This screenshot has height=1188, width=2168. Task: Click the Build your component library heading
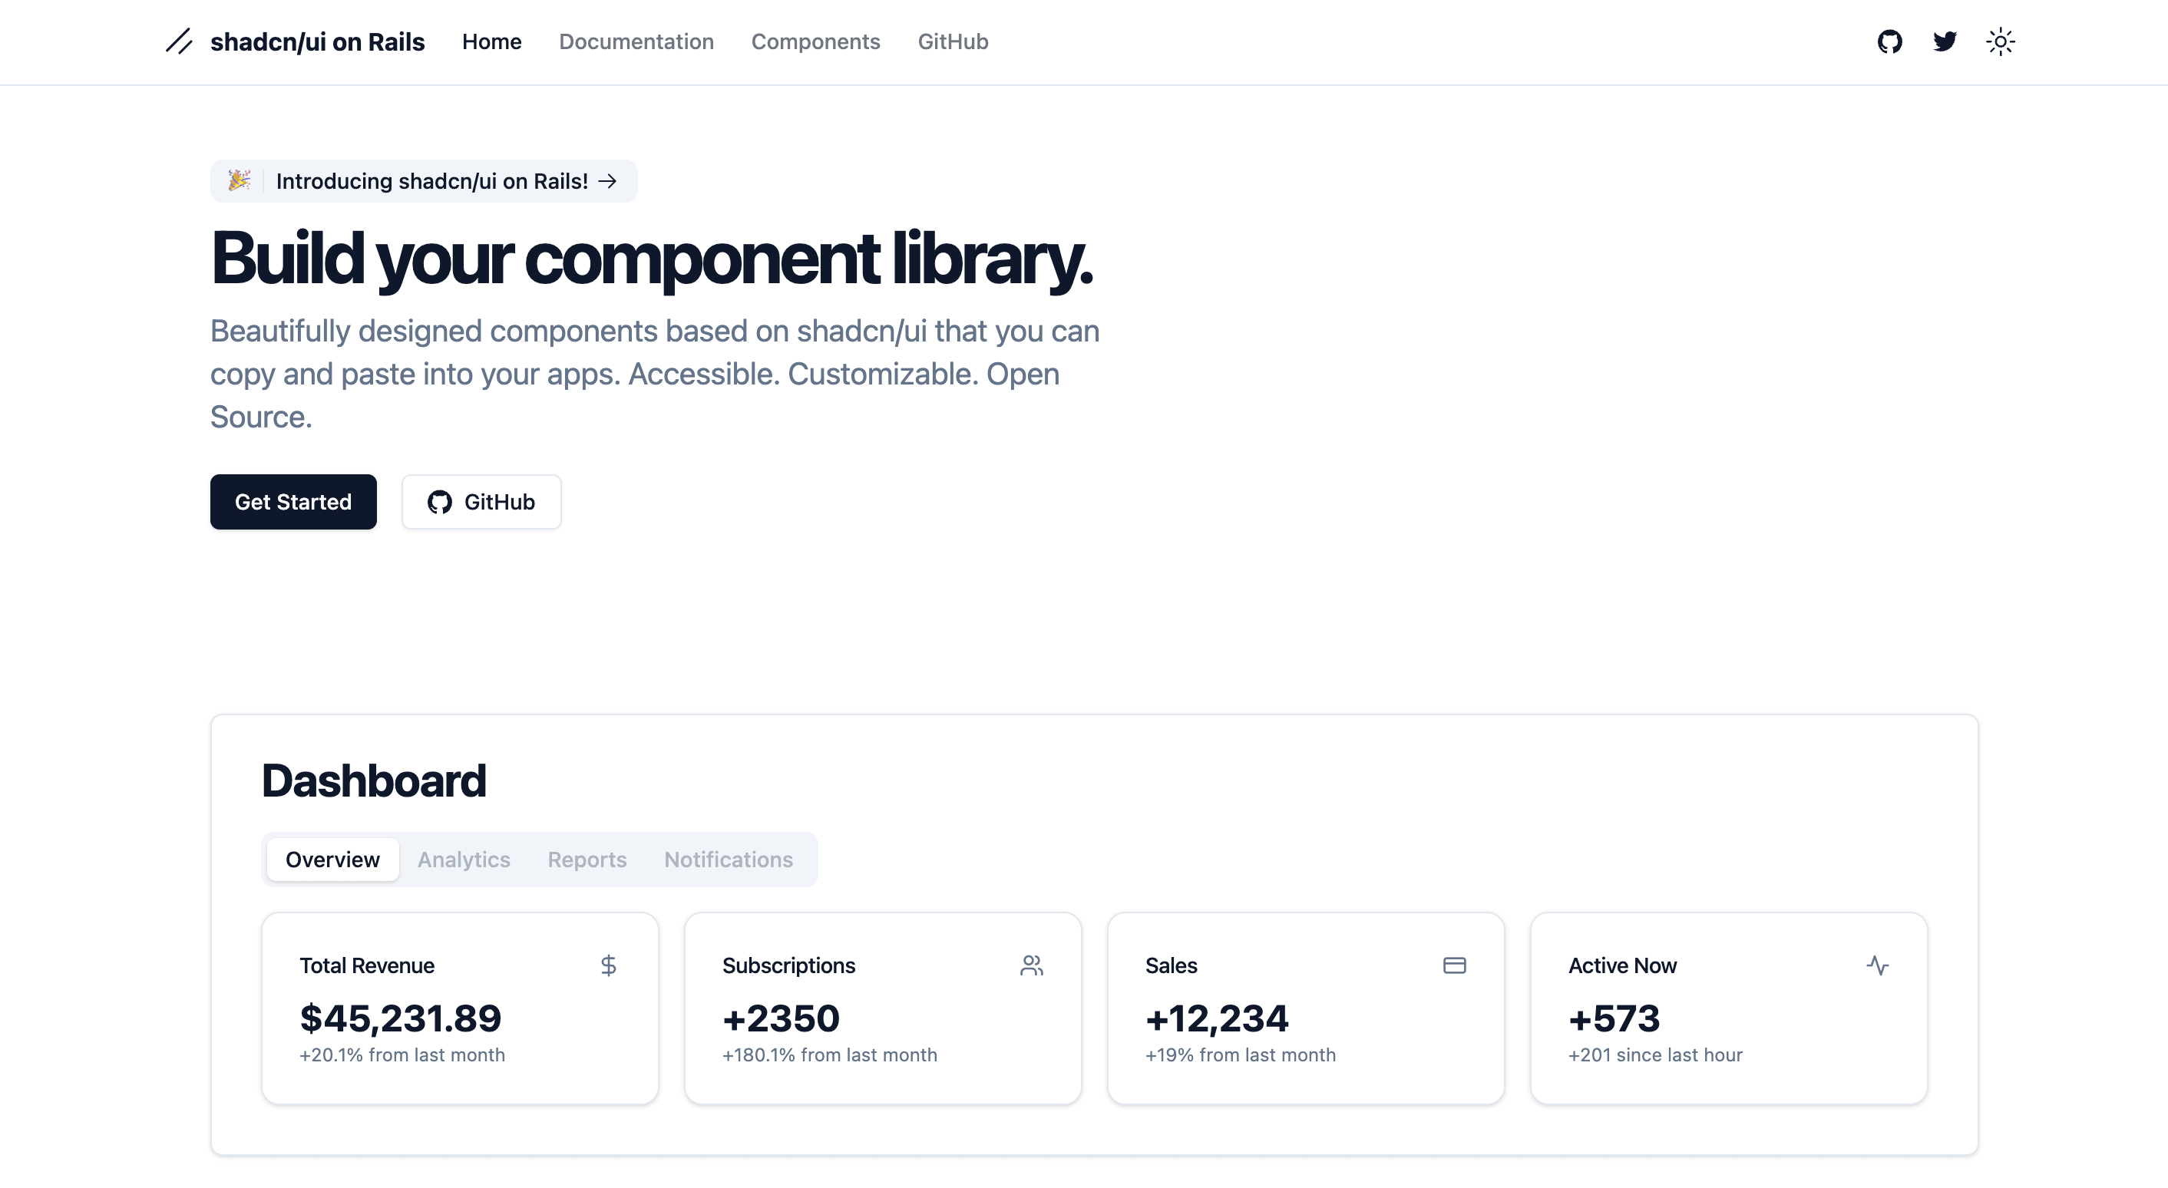(653, 259)
